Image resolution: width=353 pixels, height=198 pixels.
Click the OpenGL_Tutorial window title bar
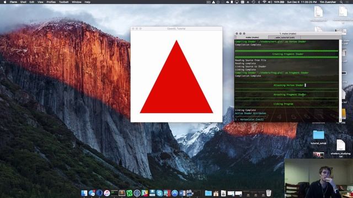tap(176, 29)
